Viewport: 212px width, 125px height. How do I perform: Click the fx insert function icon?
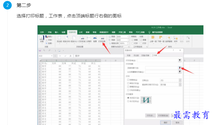coord(70,56)
